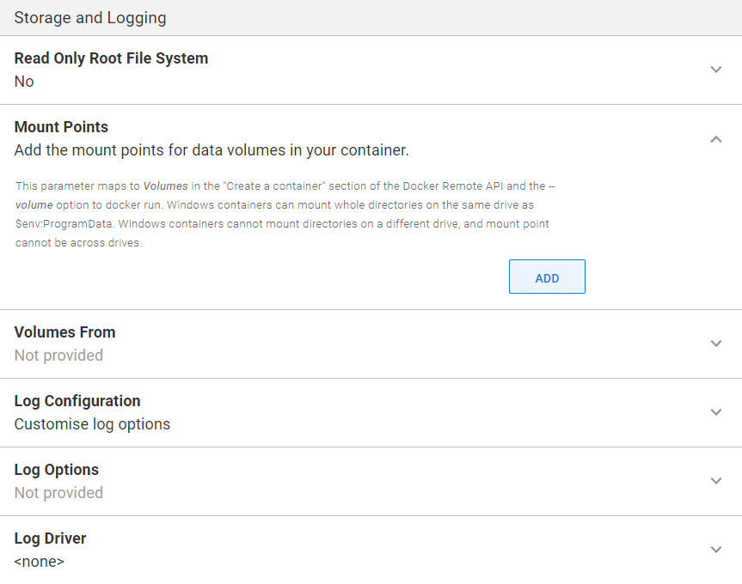Expand the Log Options section
The image size is (742, 584).
click(x=715, y=481)
